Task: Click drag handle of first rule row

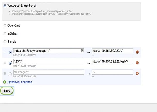Action: pos(4,52)
